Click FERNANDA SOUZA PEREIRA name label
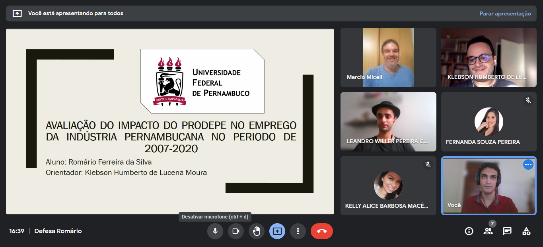 pyautogui.click(x=483, y=142)
